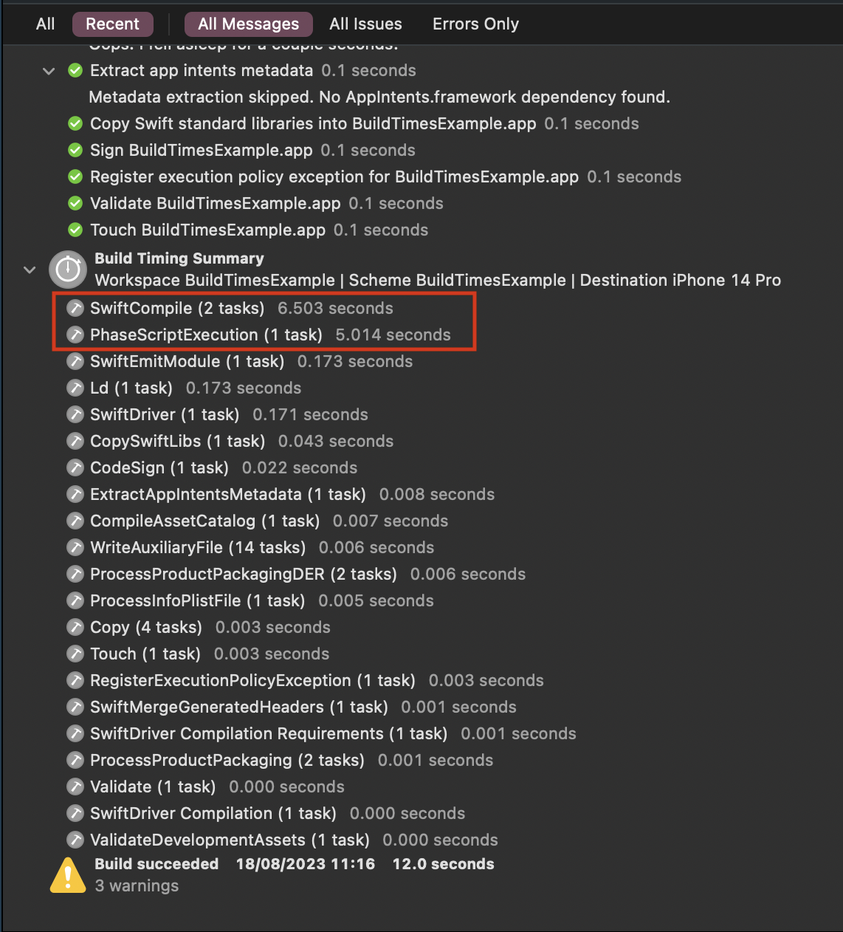Select the Validate BuildTimesExample.app step
Viewport: 843px width, 932px height.
[x=215, y=204]
